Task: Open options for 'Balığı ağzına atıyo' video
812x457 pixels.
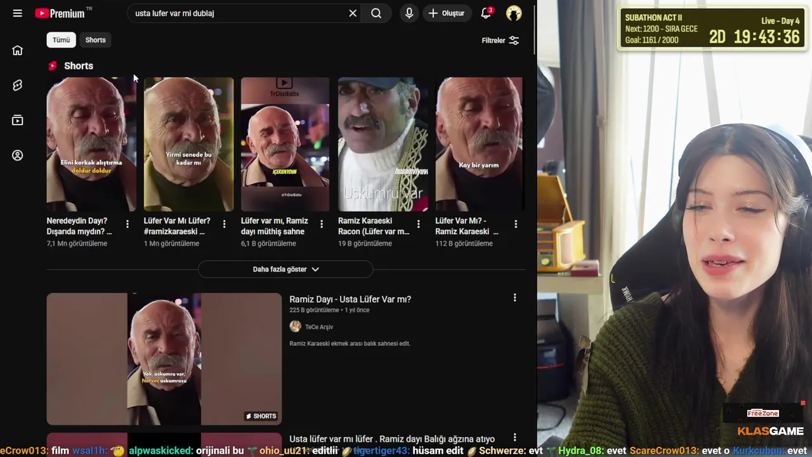Action: pos(514,437)
